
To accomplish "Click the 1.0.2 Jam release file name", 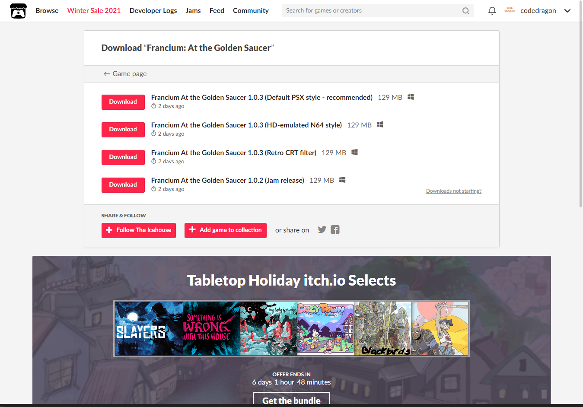I will tap(228, 181).
